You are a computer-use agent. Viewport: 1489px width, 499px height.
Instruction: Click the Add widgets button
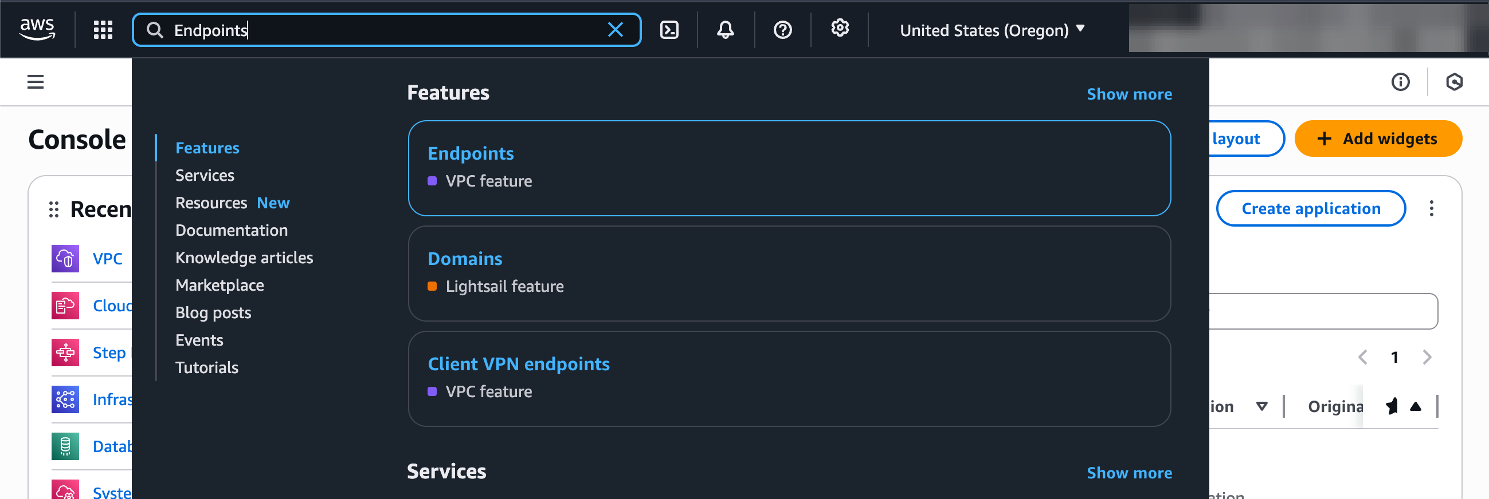tap(1378, 138)
